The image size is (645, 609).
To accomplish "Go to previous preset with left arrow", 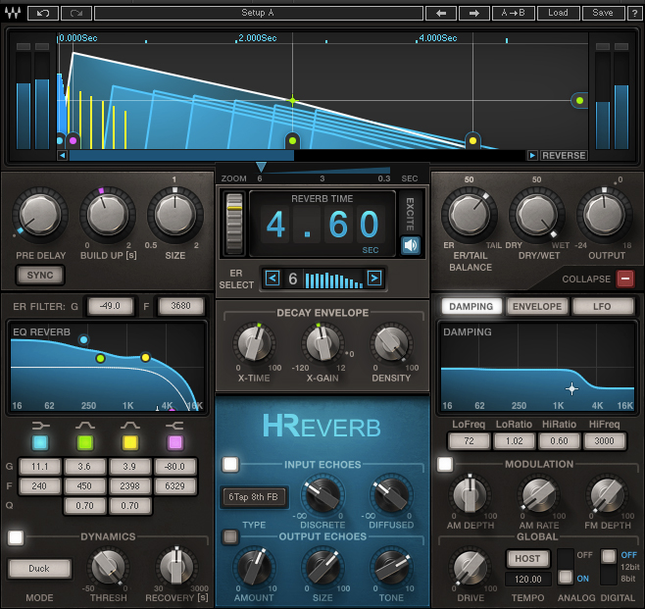I will point(441,13).
